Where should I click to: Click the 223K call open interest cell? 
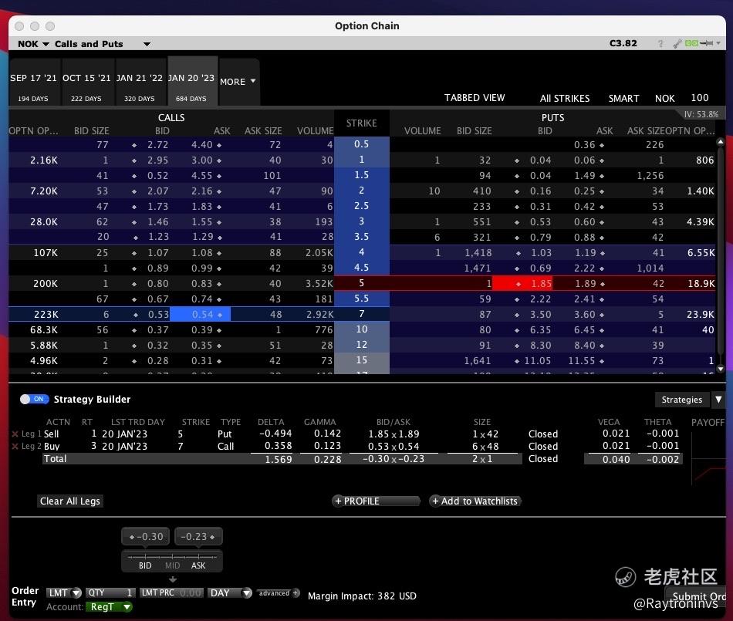tap(46, 315)
